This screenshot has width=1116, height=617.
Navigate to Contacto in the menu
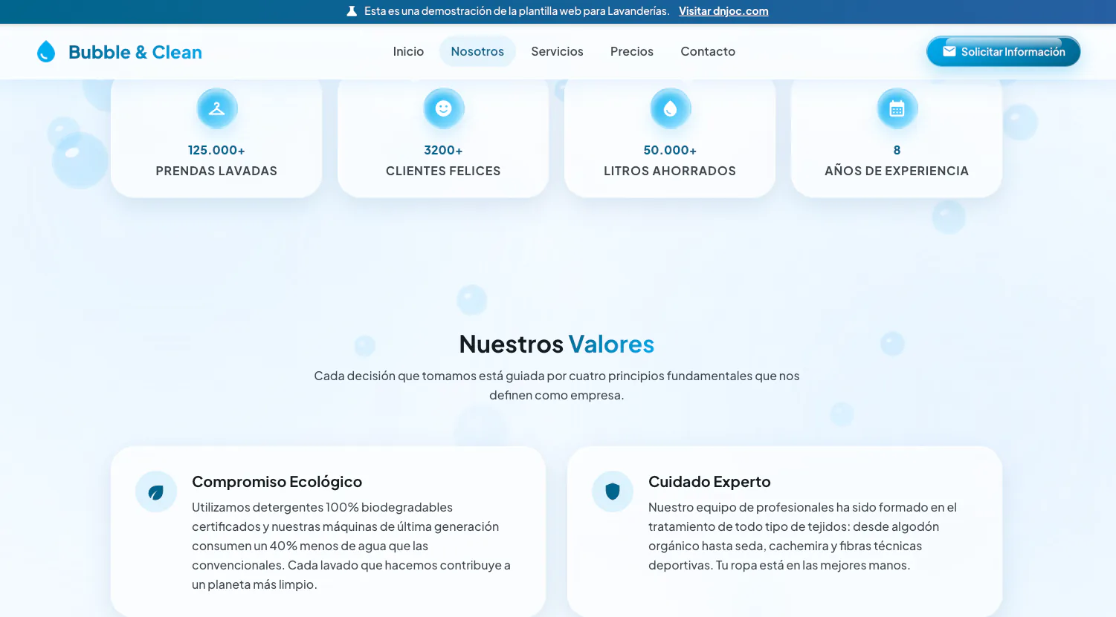708,51
